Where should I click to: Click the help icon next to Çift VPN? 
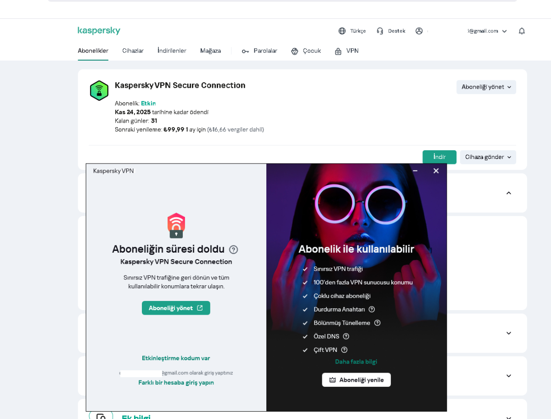pyautogui.click(x=344, y=350)
